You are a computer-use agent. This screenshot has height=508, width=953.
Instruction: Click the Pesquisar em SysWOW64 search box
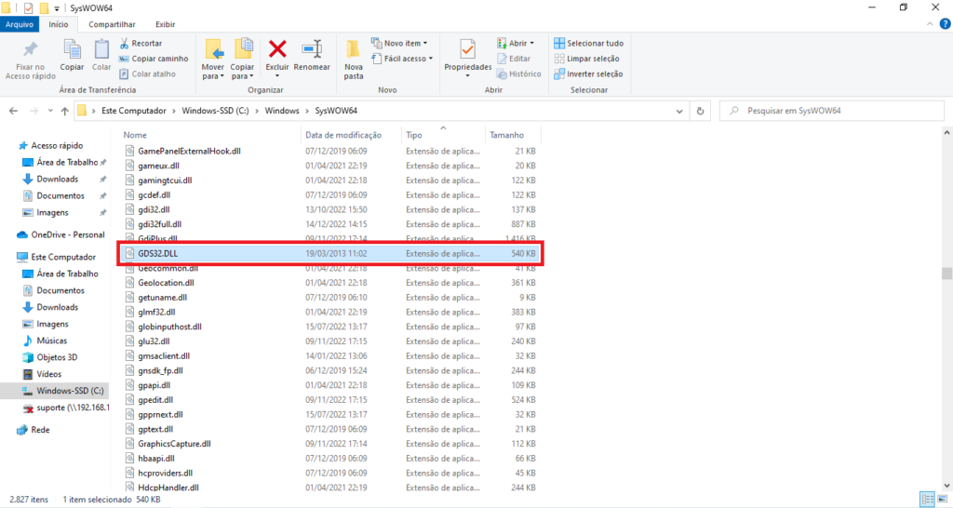tap(828, 112)
